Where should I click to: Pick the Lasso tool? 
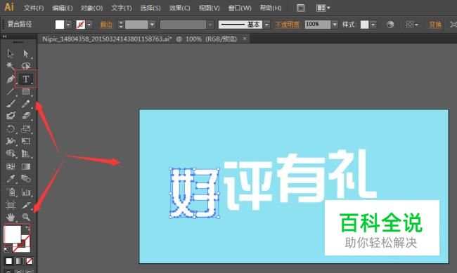[25, 66]
